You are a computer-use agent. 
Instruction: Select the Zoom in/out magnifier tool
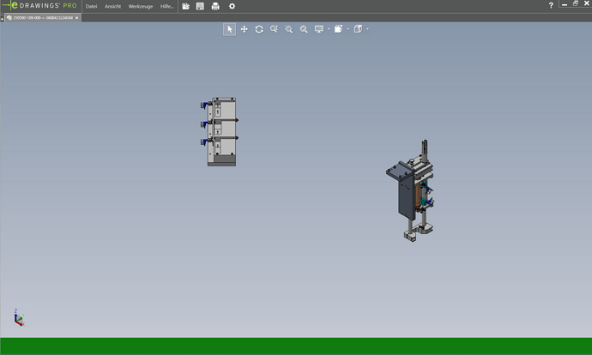click(304, 29)
